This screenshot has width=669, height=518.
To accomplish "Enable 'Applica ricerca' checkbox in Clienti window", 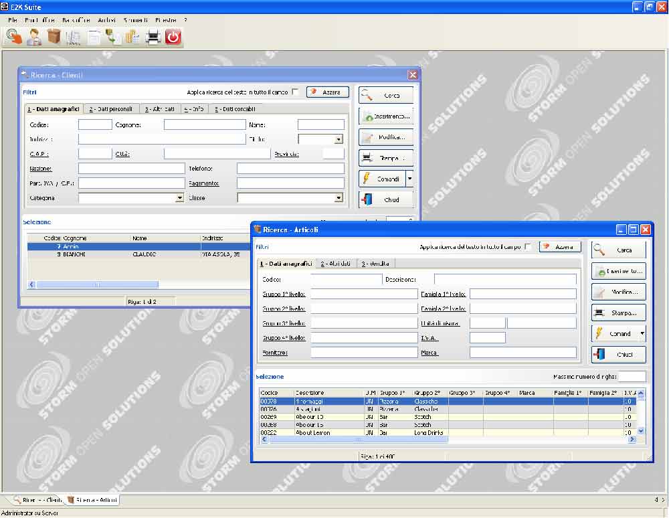I will 296,92.
